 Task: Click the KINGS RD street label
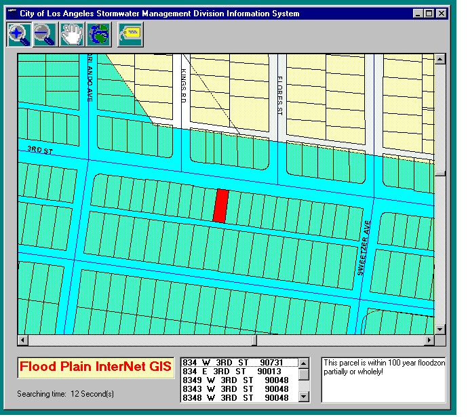184,86
